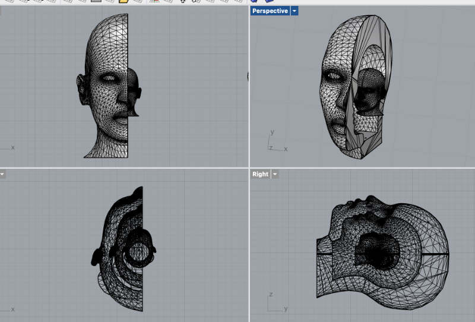The height and width of the screenshot is (322, 475).
Task: Activate the Perspective viewport title label
Action: point(270,11)
